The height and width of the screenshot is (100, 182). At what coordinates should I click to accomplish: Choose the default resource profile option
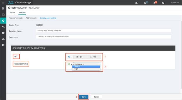point(86,67)
